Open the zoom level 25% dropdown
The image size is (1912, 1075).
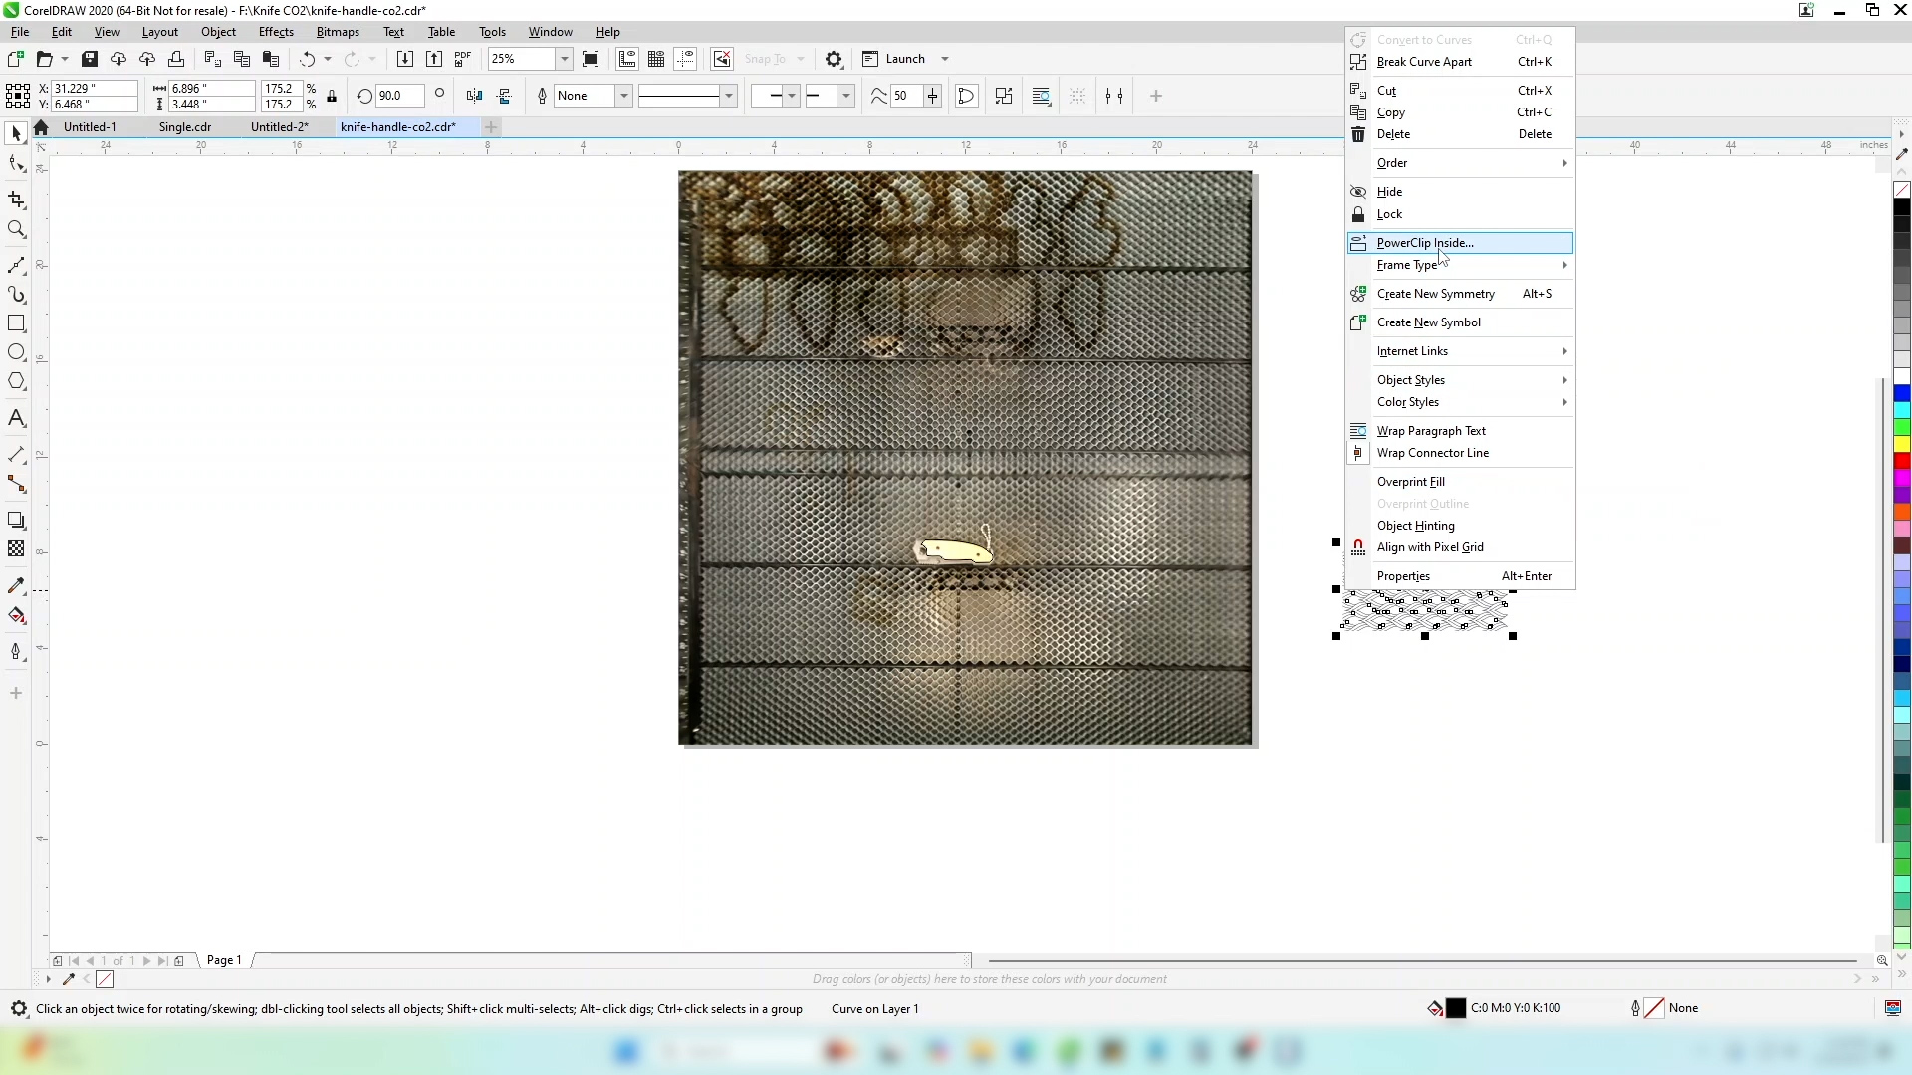tap(564, 59)
